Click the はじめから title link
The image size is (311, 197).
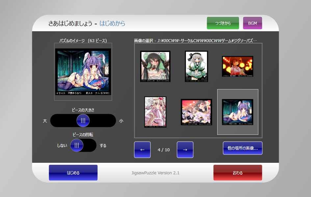pos(112,23)
